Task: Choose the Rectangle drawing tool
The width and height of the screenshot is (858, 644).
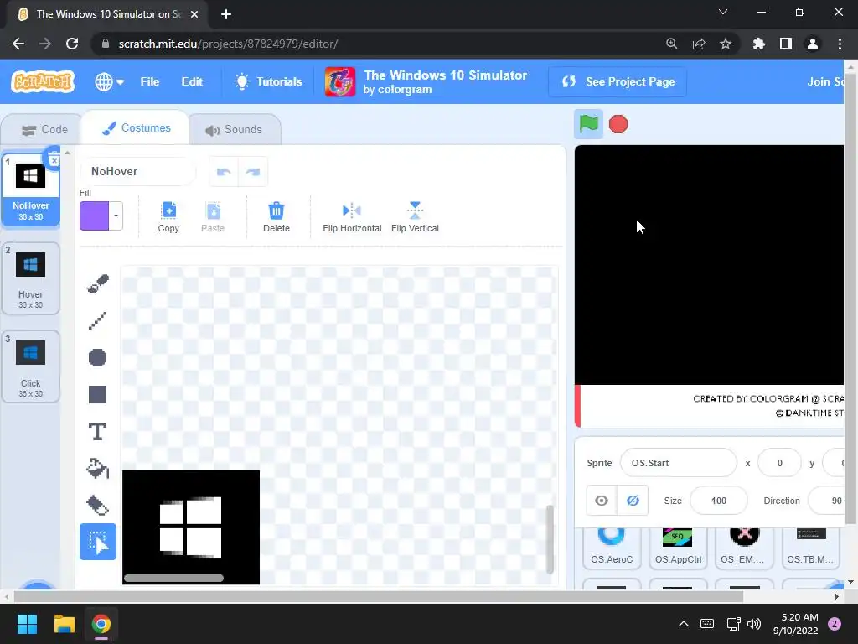Action: click(x=98, y=395)
